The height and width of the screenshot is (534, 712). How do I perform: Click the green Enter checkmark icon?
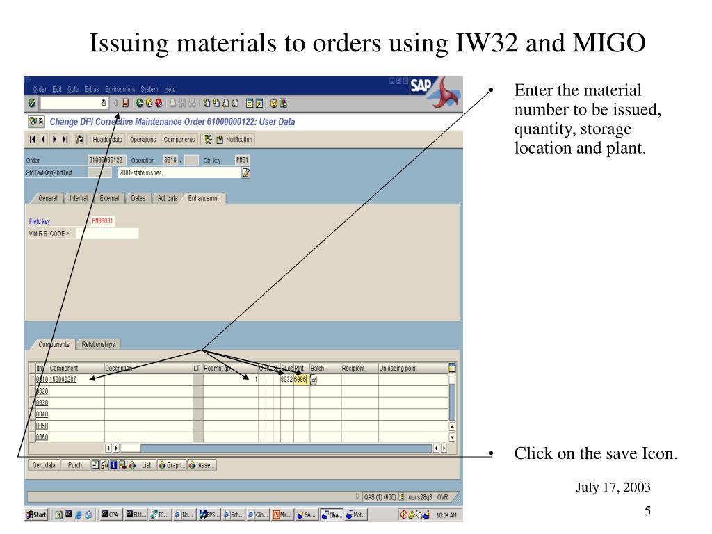(32, 103)
